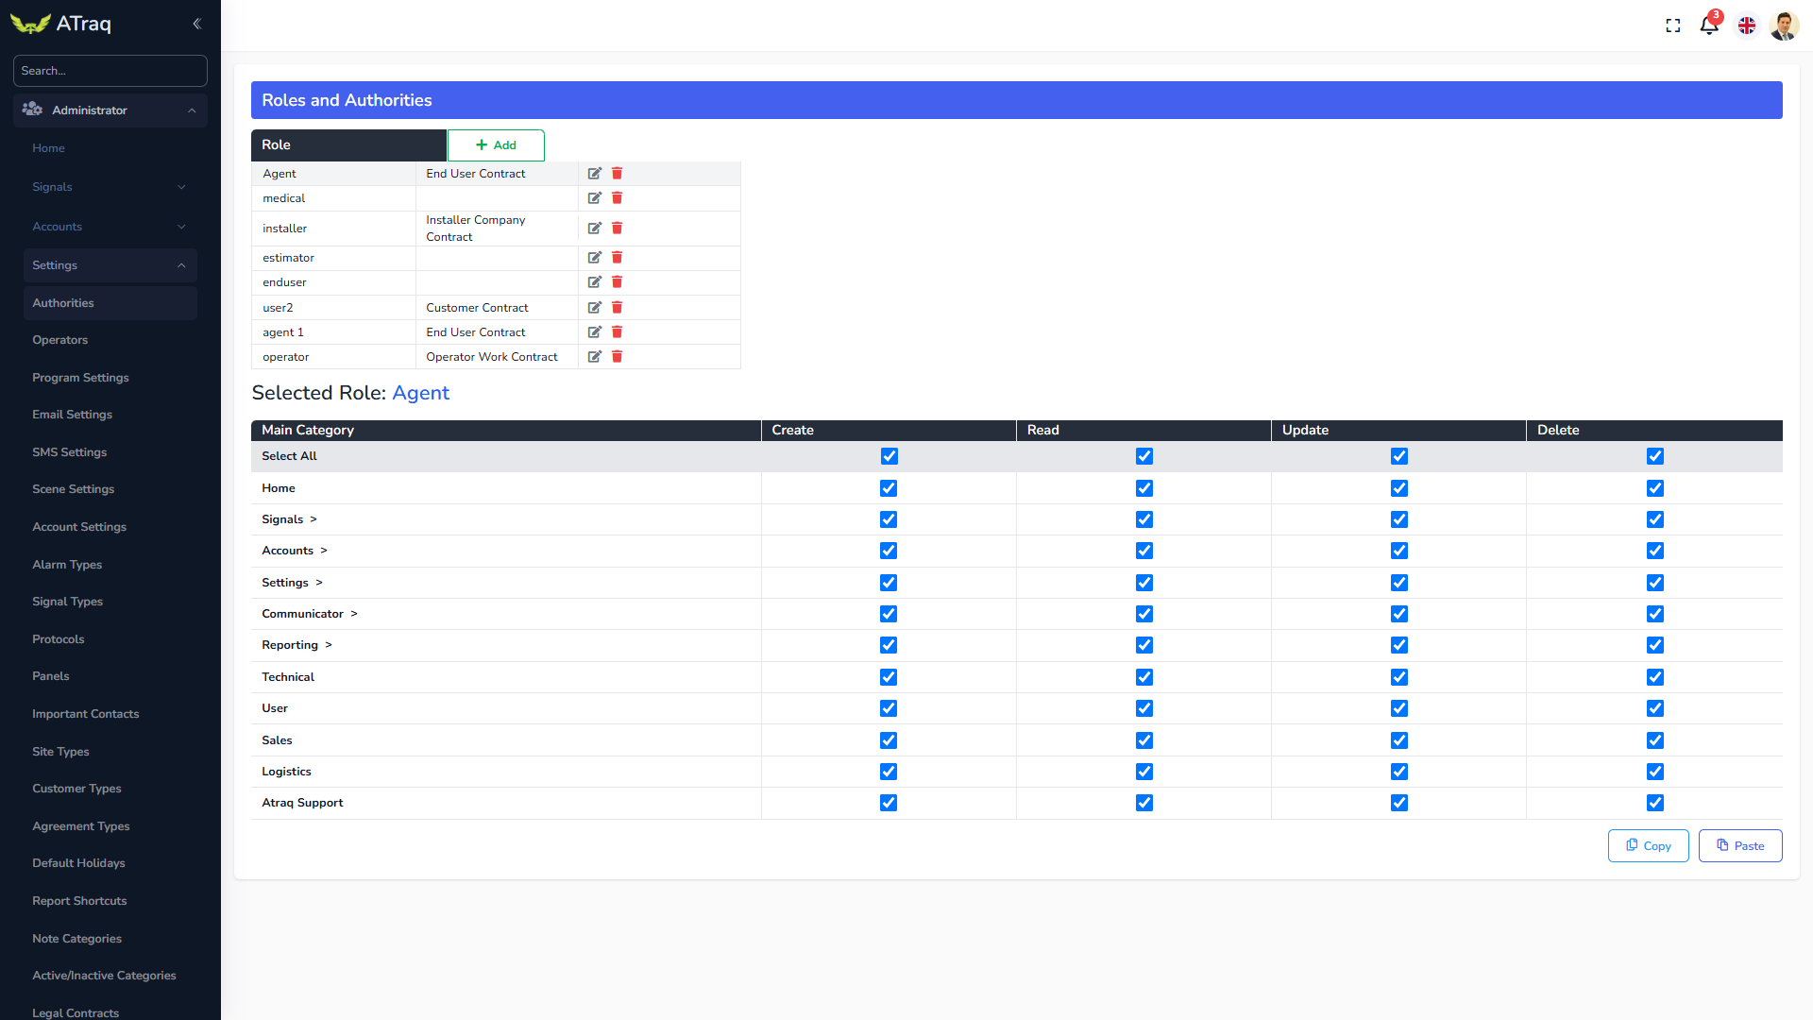Delete the installer role with trash icon

[x=617, y=229]
